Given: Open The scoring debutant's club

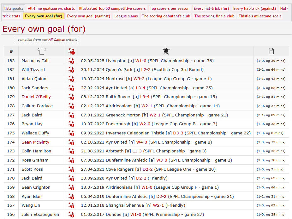Looking at the screenshot, I should point(166,16).
